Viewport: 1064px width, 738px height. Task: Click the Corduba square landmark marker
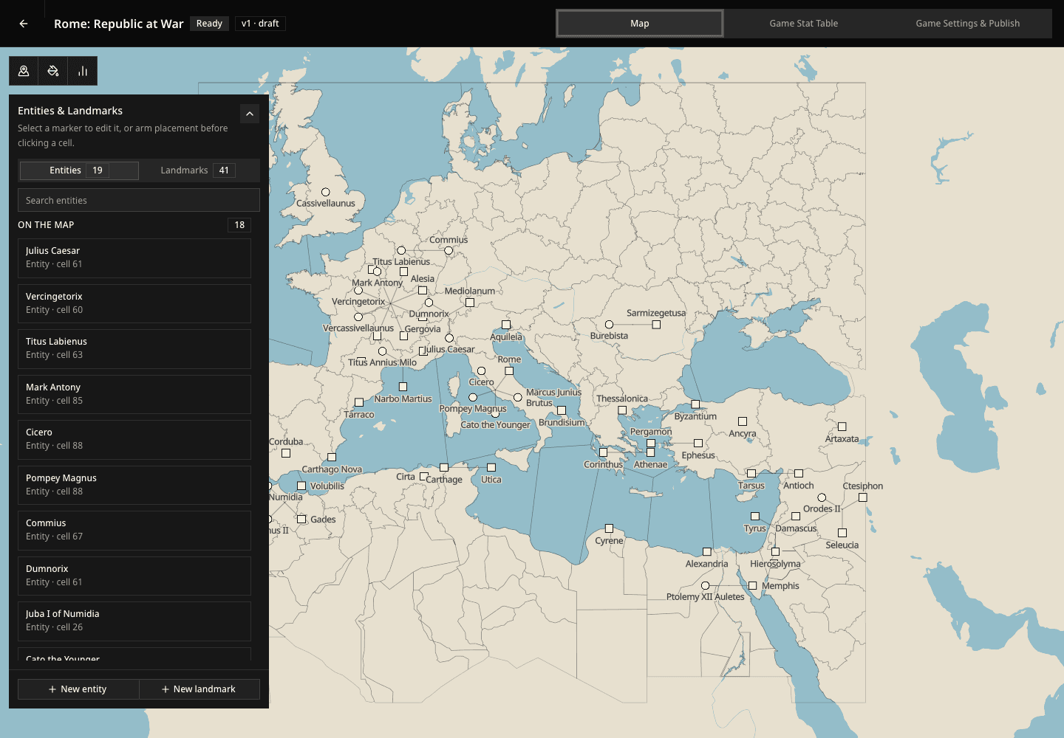coord(286,453)
